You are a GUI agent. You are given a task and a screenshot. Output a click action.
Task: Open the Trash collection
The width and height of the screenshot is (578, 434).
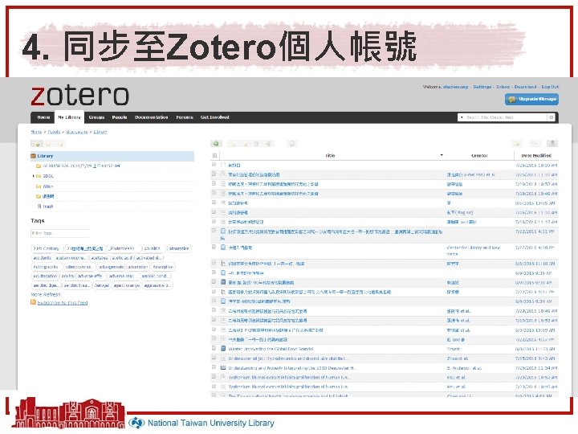point(48,207)
